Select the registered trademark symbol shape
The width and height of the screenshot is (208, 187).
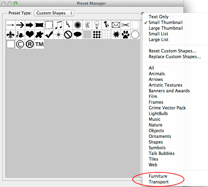(30, 44)
